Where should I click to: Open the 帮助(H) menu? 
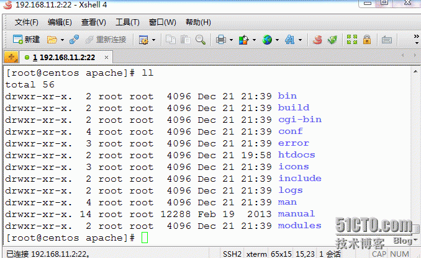pyautogui.click(x=198, y=22)
